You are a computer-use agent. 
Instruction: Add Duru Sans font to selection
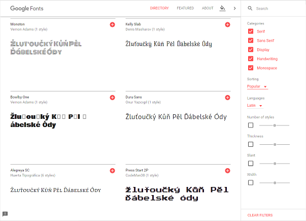click(227, 98)
